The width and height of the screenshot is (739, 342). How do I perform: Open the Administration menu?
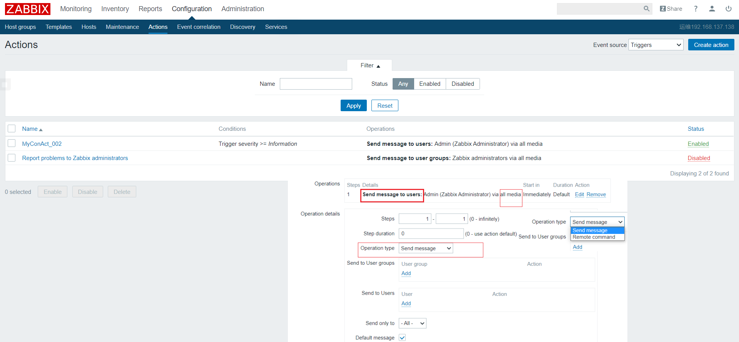coord(242,9)
